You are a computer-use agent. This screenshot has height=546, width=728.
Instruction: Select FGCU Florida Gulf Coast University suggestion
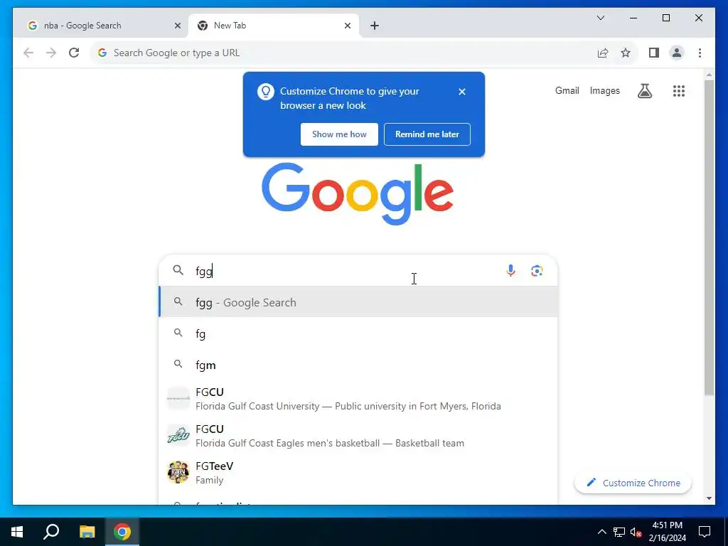[x=358, y=399]
